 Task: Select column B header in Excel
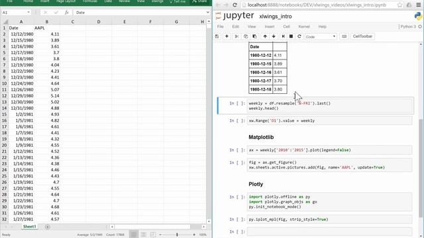(x=47, y=22)
